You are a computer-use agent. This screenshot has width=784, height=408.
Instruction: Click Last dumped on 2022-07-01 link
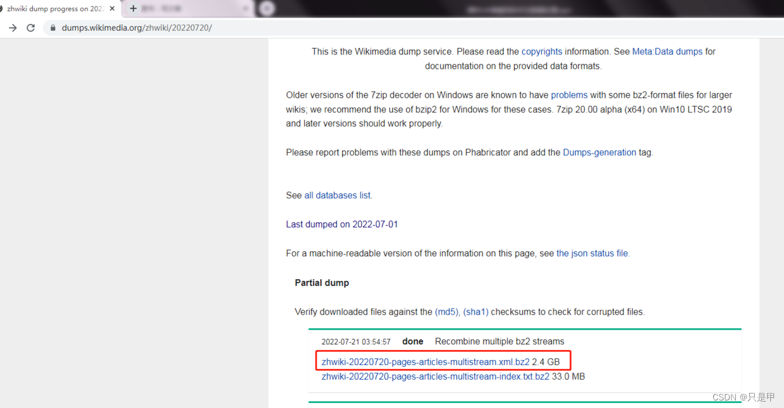point(341,225)
